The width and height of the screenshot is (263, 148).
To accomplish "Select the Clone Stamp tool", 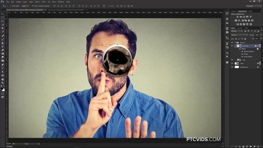I will coord(2,43).
